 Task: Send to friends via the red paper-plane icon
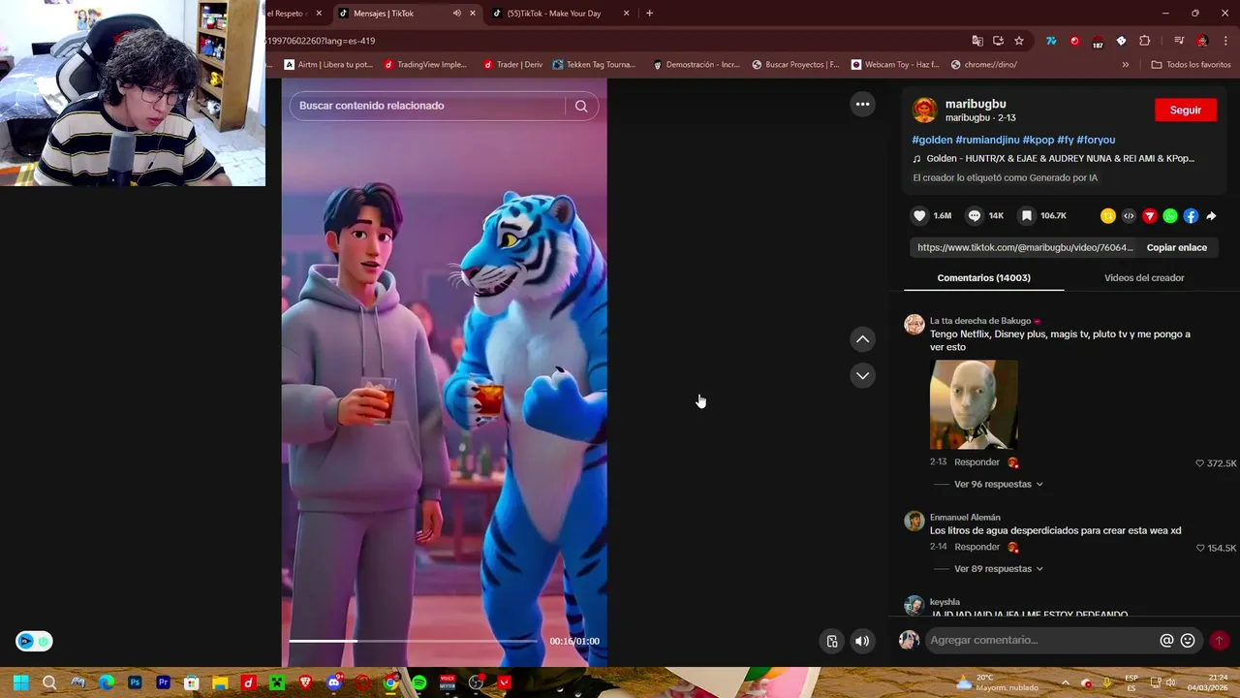tap(1150, 216)
